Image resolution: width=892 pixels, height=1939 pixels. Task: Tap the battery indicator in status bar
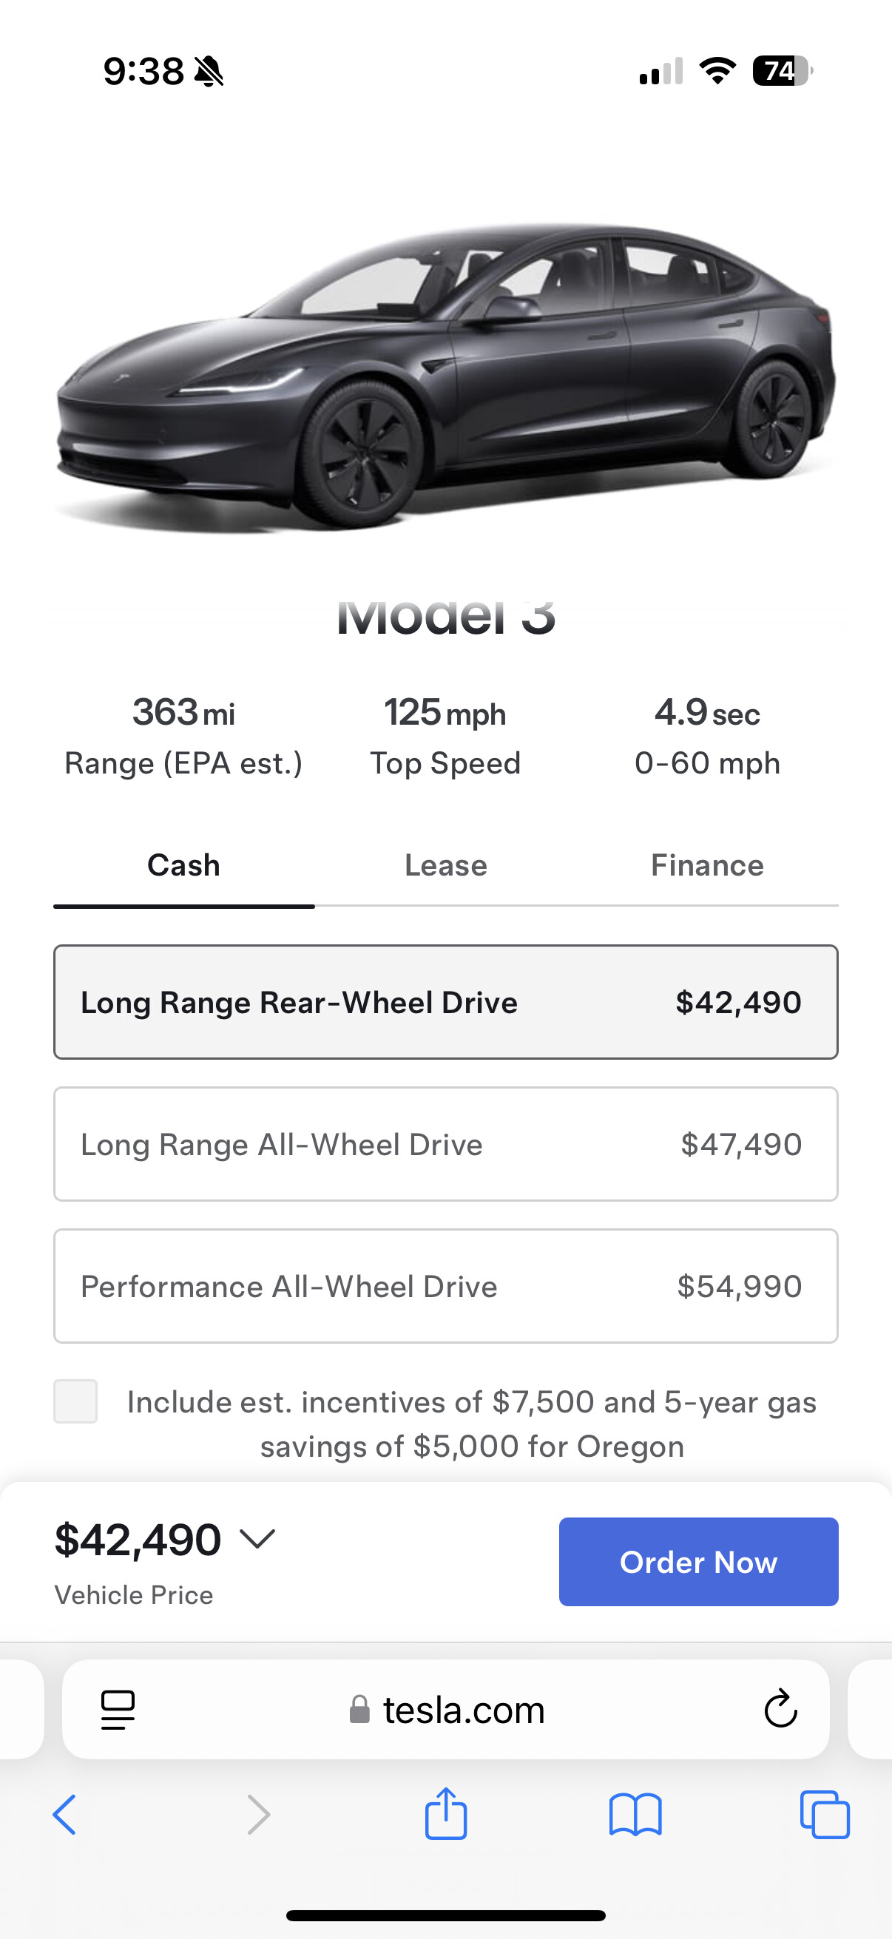(x=781, y=72)
